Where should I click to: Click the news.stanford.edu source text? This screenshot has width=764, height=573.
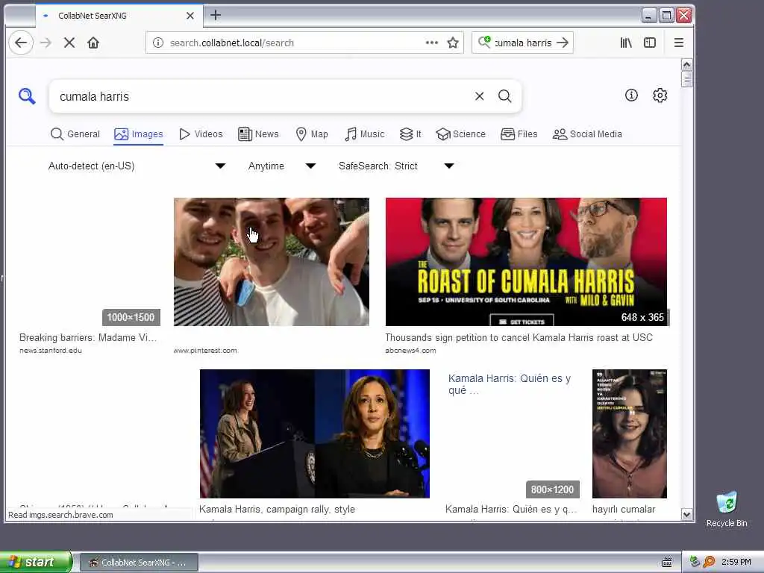click(51, 351)
